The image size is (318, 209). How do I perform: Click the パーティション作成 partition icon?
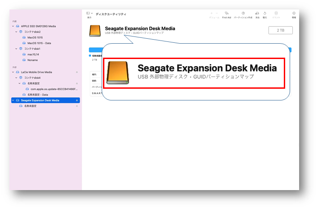(243, 13)
